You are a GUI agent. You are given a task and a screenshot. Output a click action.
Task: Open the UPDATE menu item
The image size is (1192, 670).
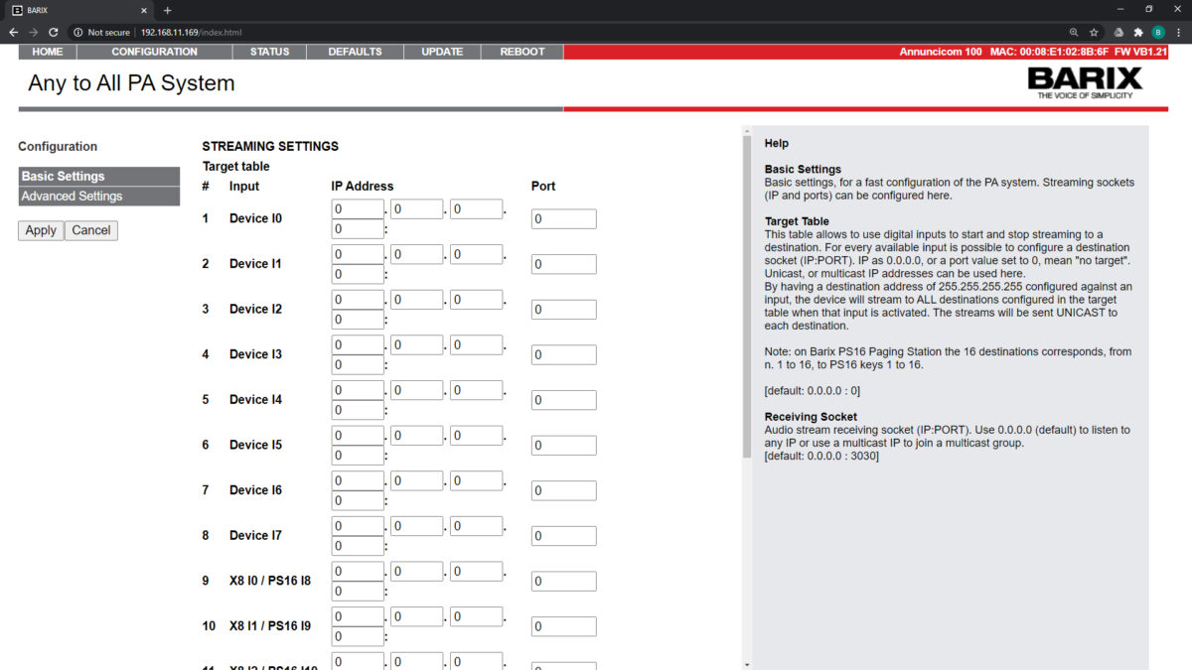(442, 52)
